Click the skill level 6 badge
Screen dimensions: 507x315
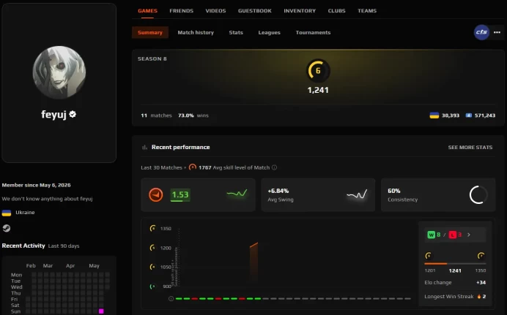pos(318,70)
